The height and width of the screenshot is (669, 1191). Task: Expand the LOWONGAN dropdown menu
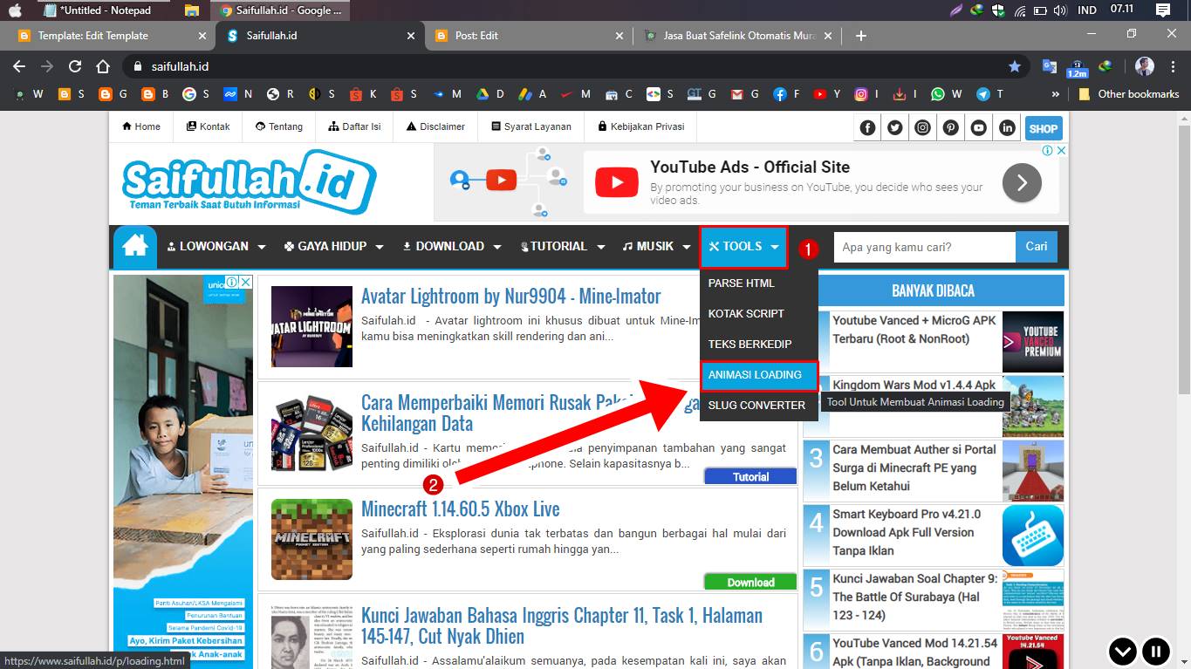(216, 247)
